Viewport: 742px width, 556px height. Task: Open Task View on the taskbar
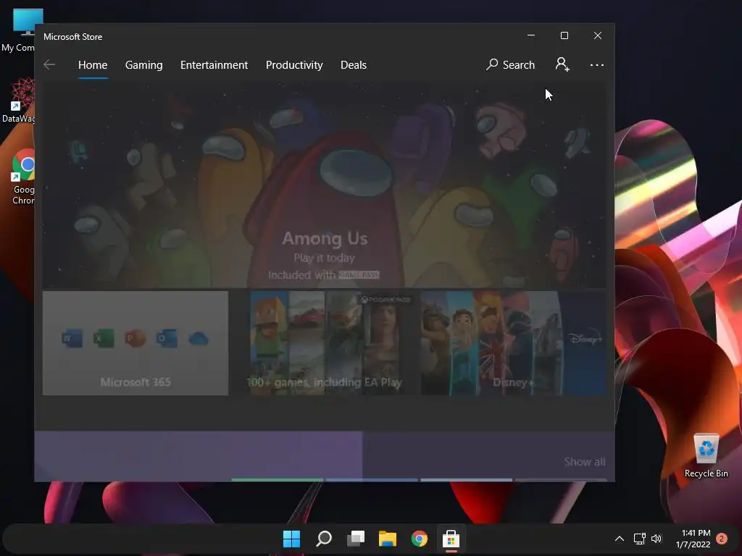coord(355,539)
